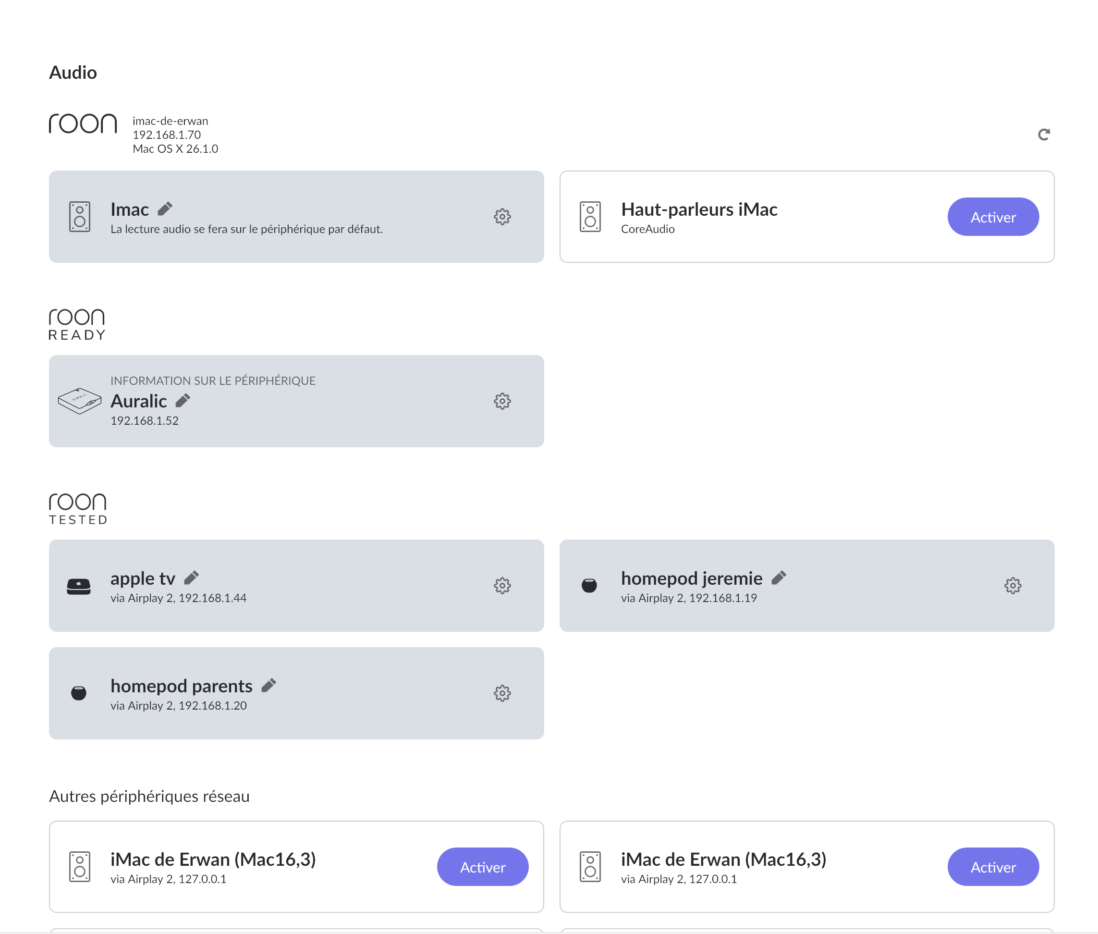Click the apple tv device icon
Image resolution: width=1098 pixels, height=934 pixels.
coord(79,586)
